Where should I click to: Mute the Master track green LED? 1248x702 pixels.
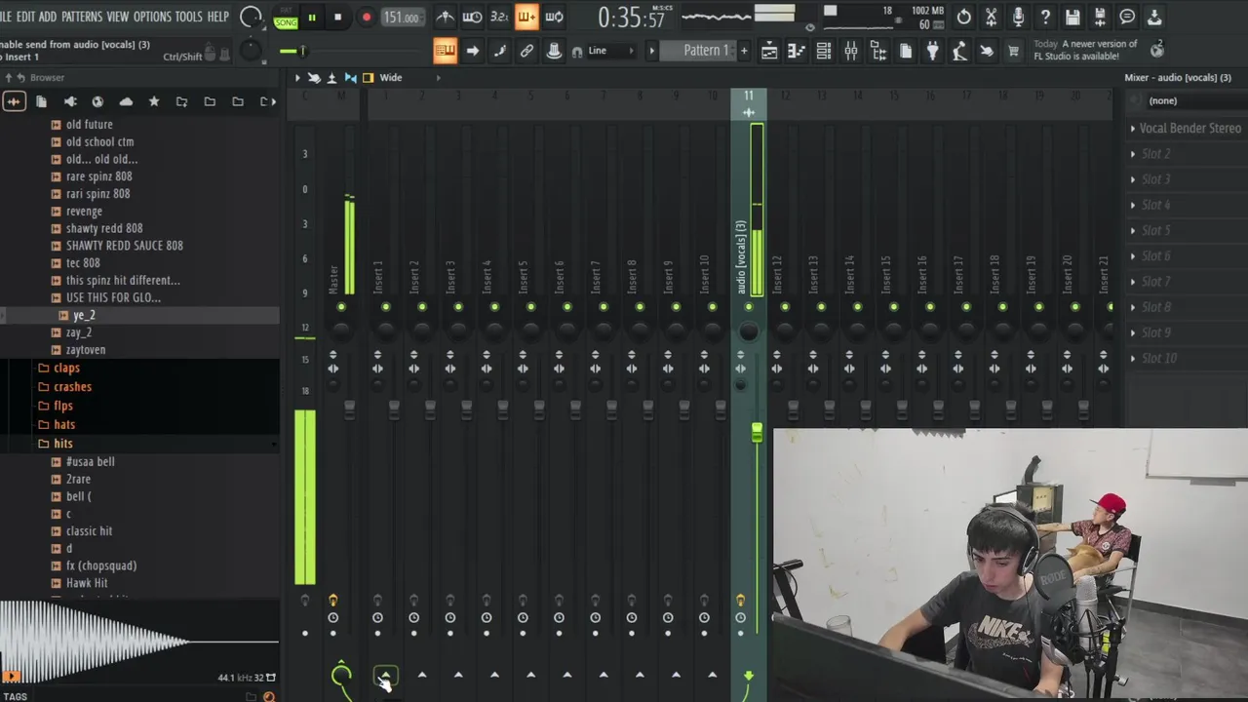coord(341,307)
